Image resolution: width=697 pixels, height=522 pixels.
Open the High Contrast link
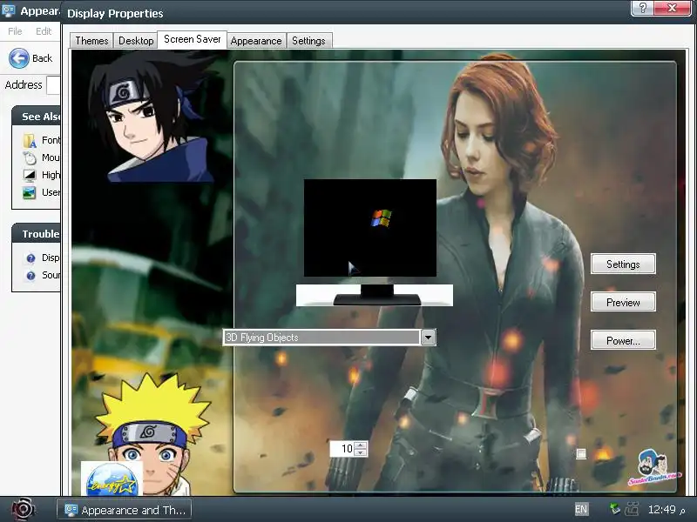coord(51,175)
